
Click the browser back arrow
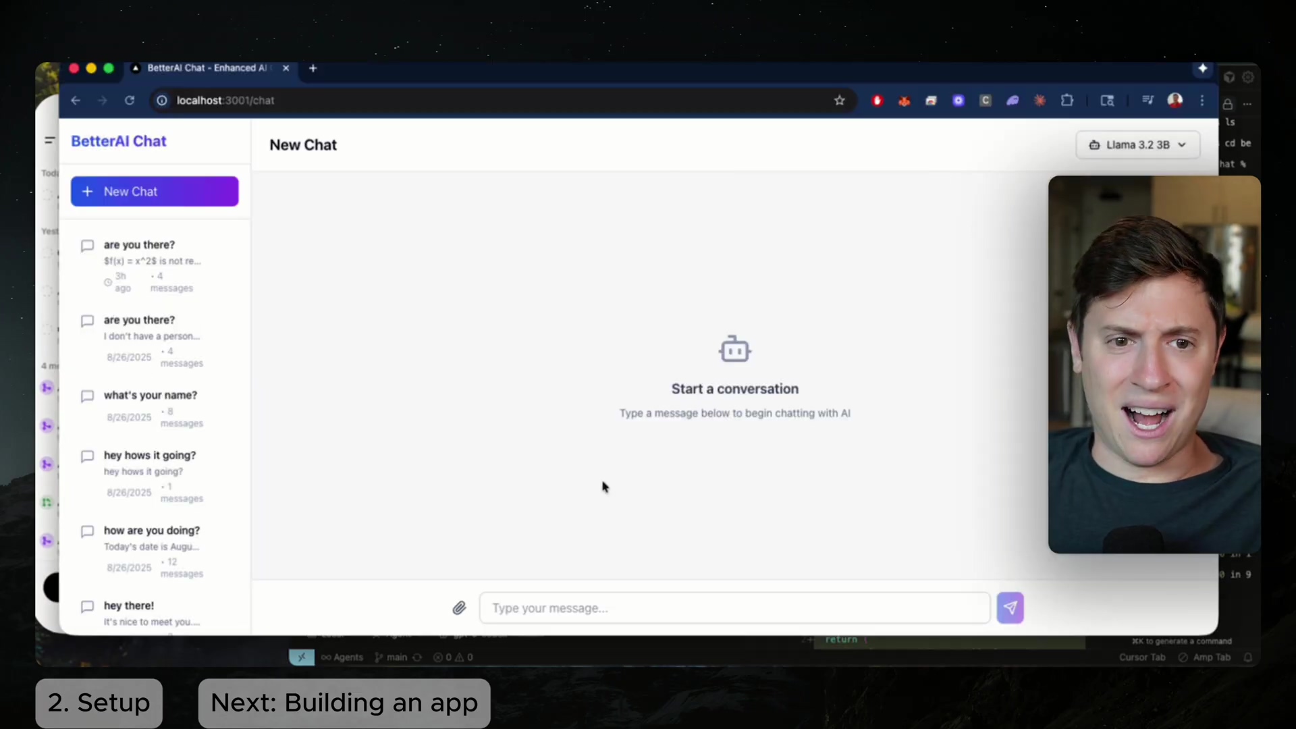(x=76, y=101)
